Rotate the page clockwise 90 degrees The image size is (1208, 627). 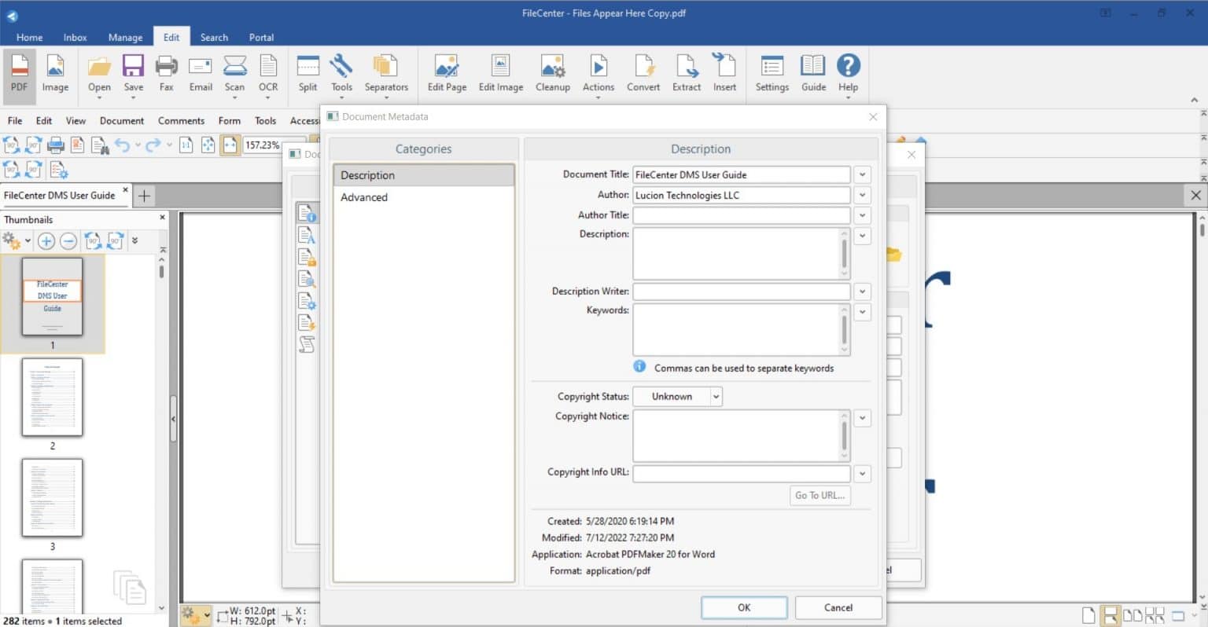pyautogui.click(x=33, y=145)
